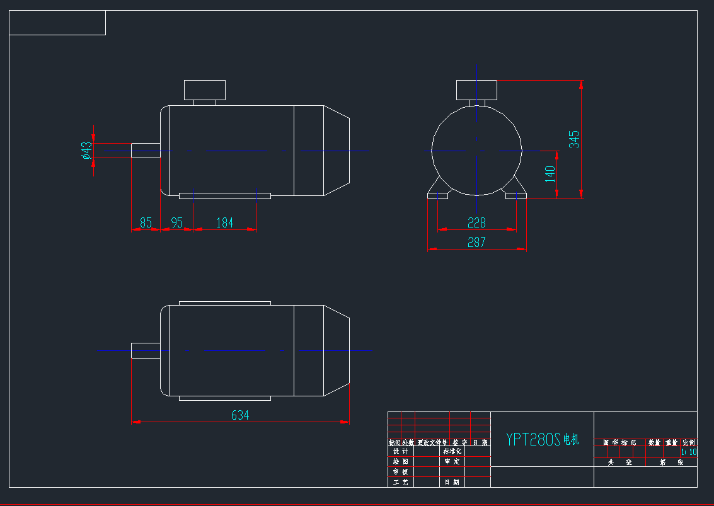Click the 85 shaft length dimension
This screenshot has height=506, width=714.
coord(146,222)
